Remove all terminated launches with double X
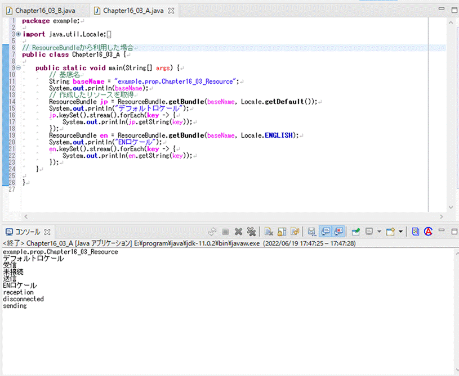The image size is (459, 376). pos(251,232)
